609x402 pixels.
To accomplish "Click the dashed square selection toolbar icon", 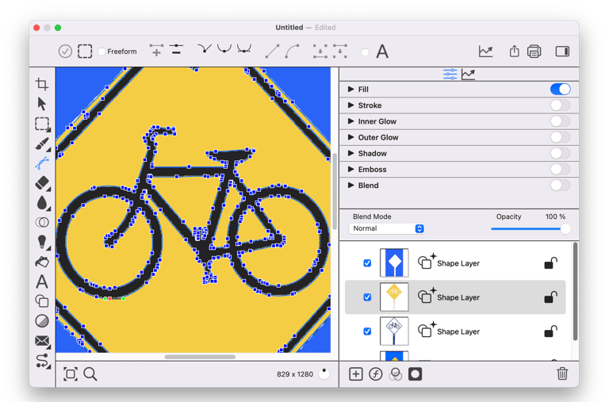I will click(85, 52).
